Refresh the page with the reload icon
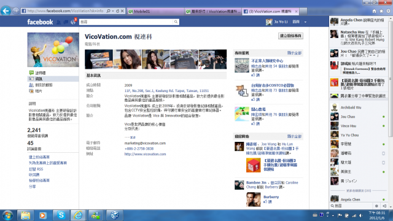Viewport: 393px width, 221px height. 117,11
